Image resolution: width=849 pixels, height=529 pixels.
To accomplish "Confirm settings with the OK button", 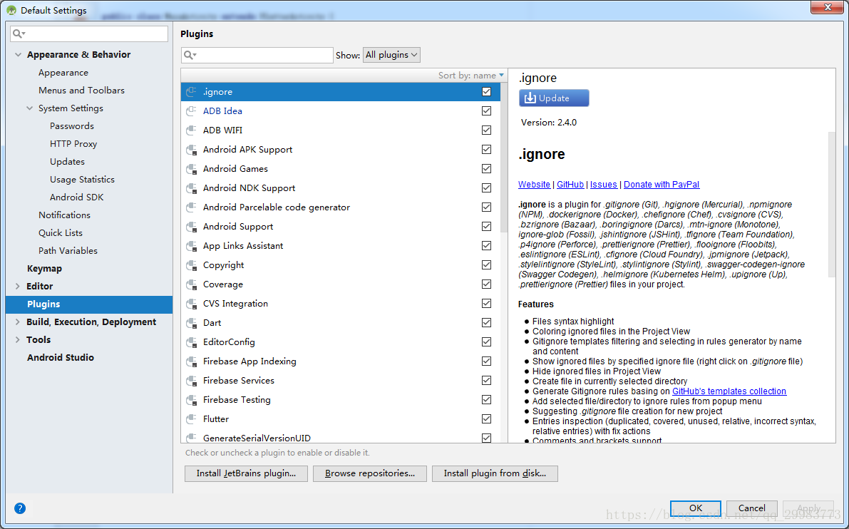I will pos(696,508).
